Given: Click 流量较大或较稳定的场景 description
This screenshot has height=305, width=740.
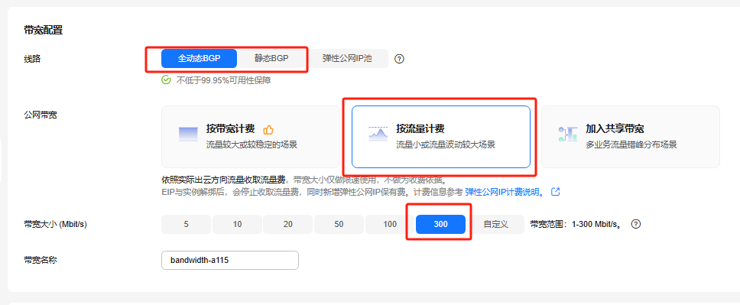Looking at the screenshot, I should [x=252, y=145].
